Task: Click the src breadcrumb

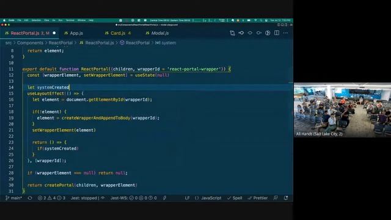Action: pyautogui.click(x=9, y=43)
